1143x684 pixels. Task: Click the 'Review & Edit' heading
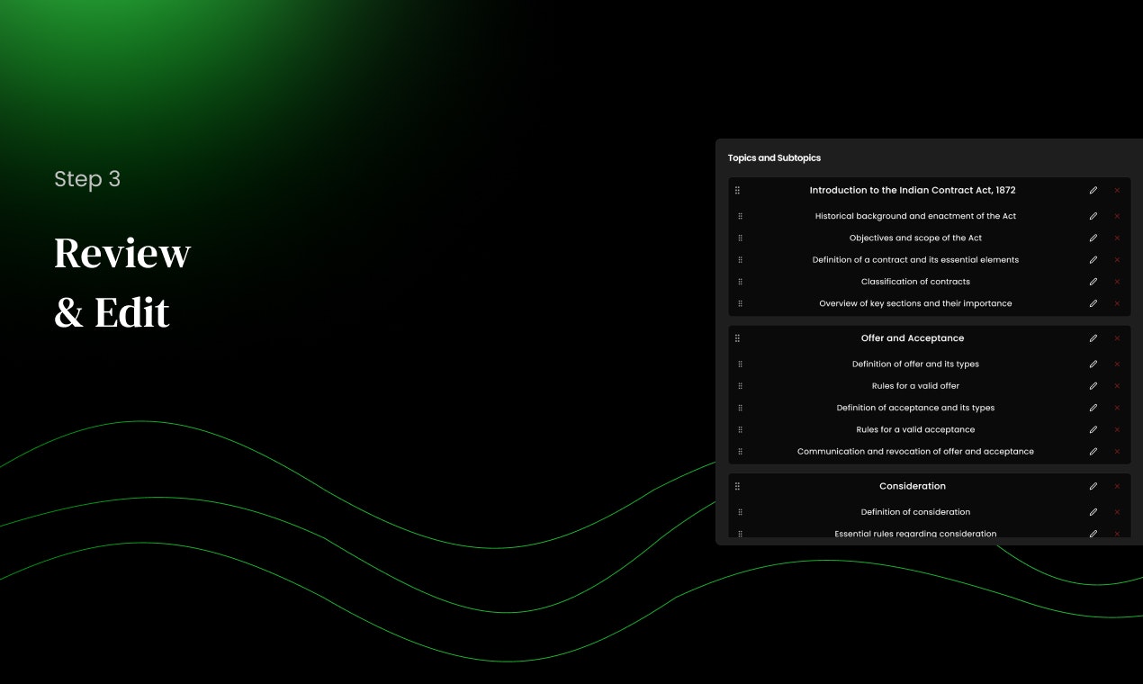(122, 283)
